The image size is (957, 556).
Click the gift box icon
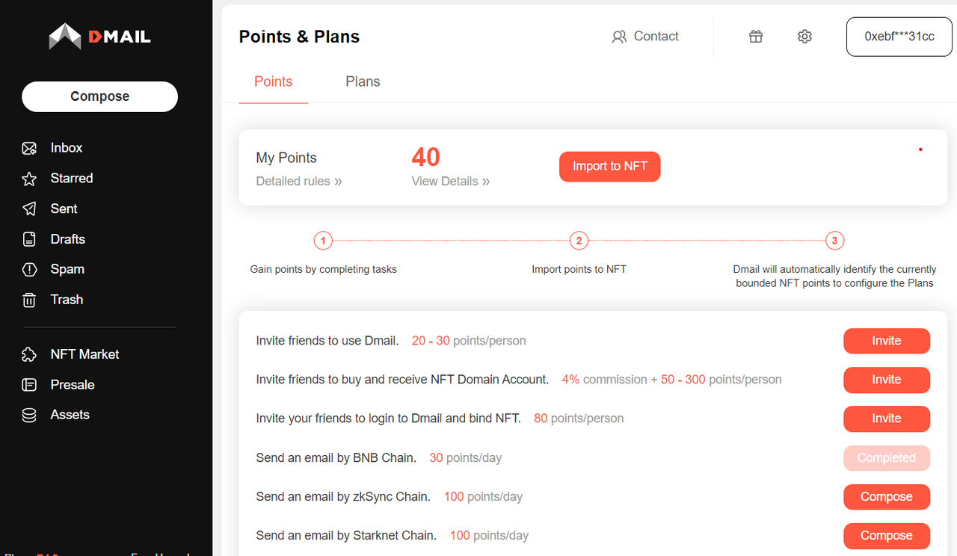(756, 37)
